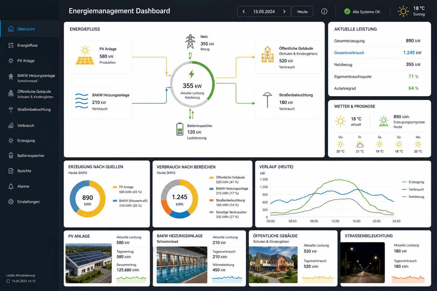Click the lightning bolt in the flow circle
This screenshot has width=437, height=291.
[192, 74]
